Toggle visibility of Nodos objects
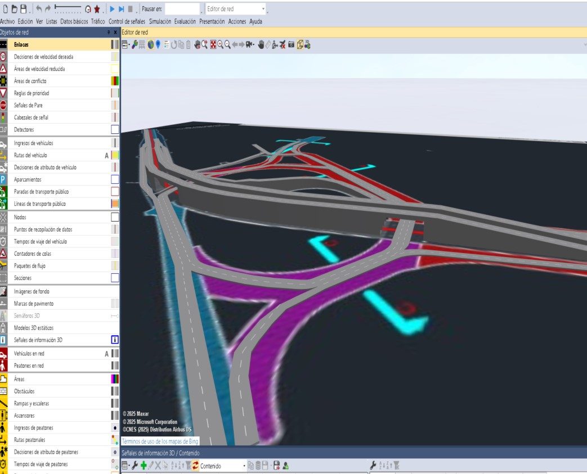587x474 pixels. pyautogui.click(x=115, y=217)
